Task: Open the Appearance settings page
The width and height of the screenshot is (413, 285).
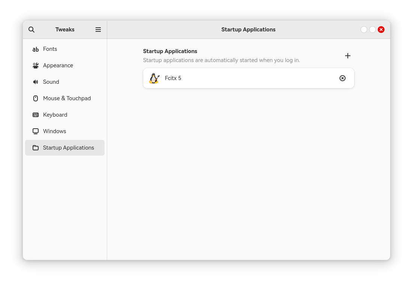Action: [x=58, y=65]
